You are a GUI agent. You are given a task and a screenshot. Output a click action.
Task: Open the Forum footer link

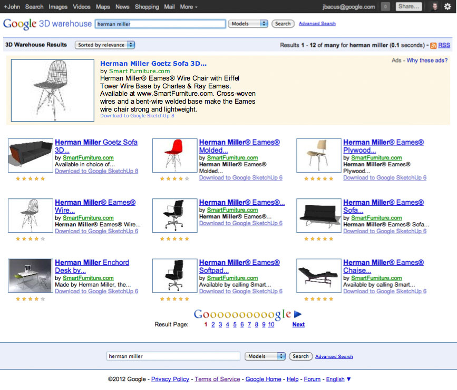point(312,379)
